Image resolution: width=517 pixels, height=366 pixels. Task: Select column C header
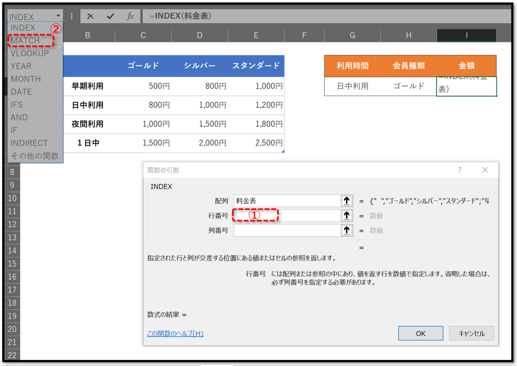pyautogui.click(x=143, y=35)
